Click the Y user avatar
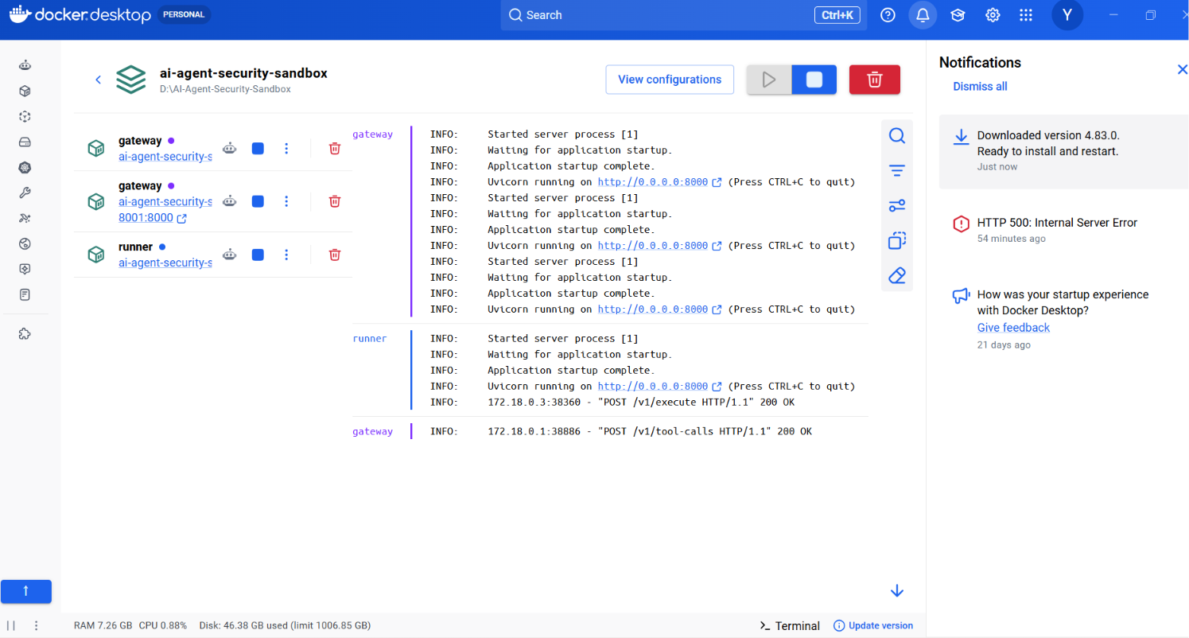Image resolution: width=1189 pixels, height=638 pixels. 1067,15
